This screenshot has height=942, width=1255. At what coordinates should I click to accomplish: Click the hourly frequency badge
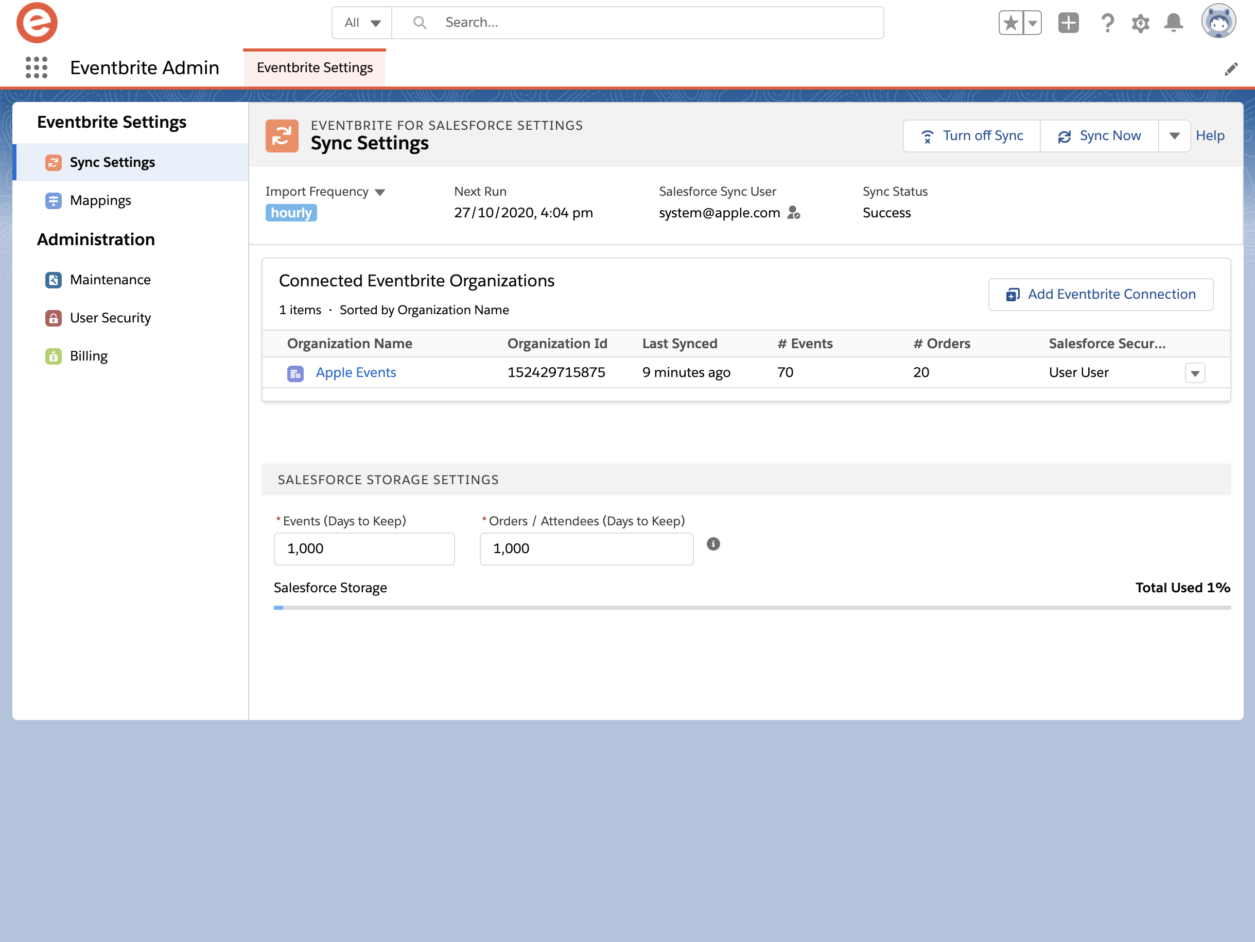pos(291,213)
